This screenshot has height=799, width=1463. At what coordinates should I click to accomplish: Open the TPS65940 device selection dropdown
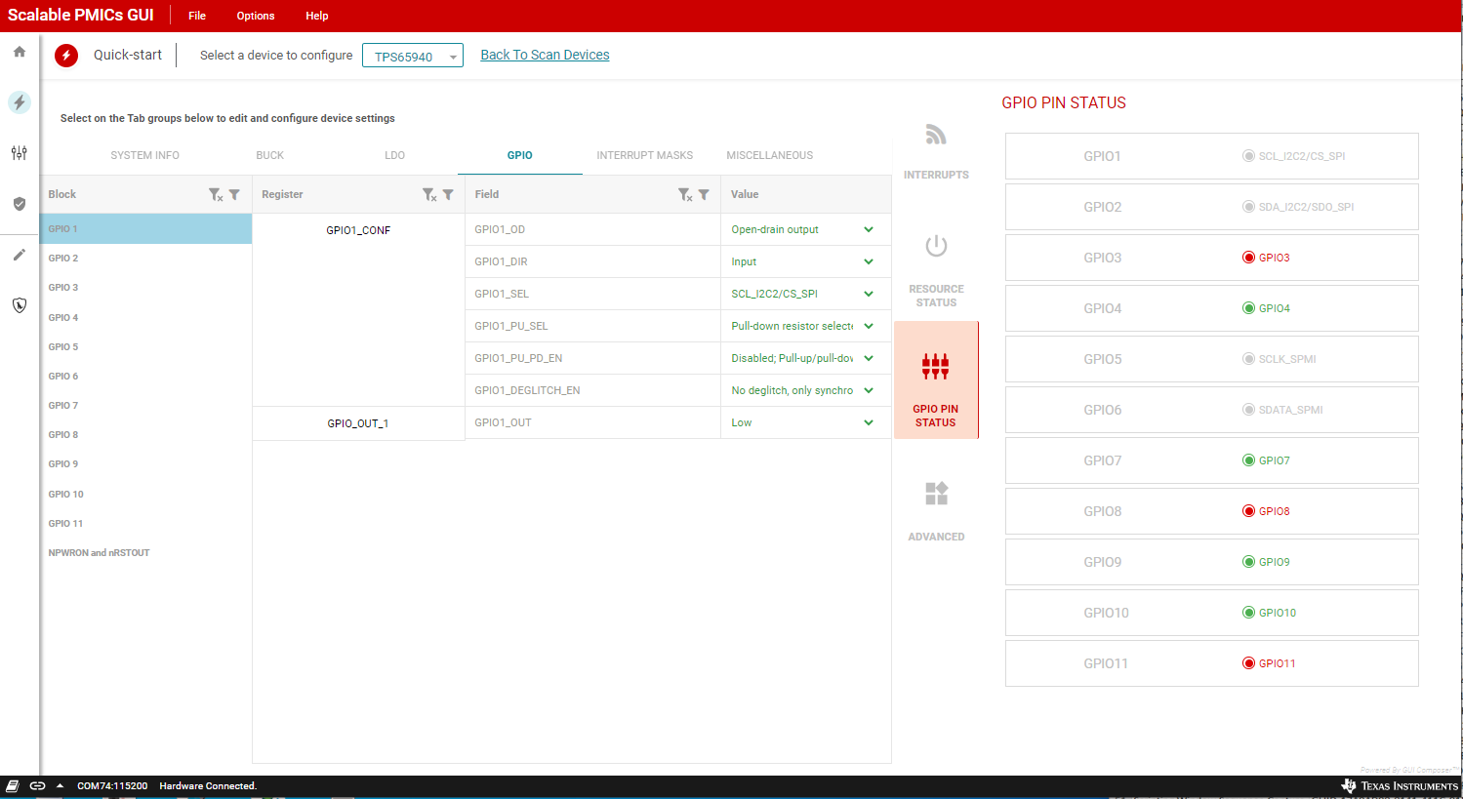coord(412,57)
